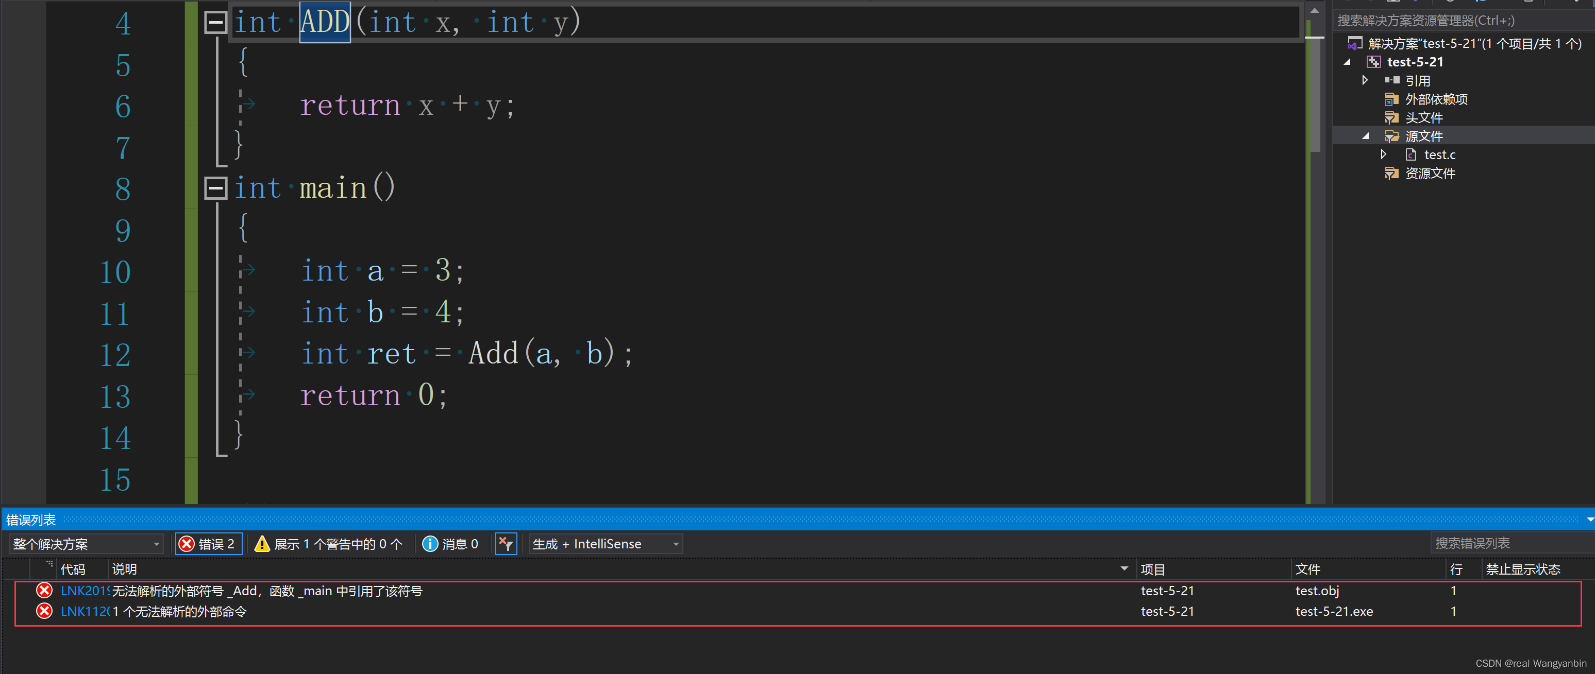Click the error description mentioning _Add
The image size is (1595, 674).
click(267, 591)
